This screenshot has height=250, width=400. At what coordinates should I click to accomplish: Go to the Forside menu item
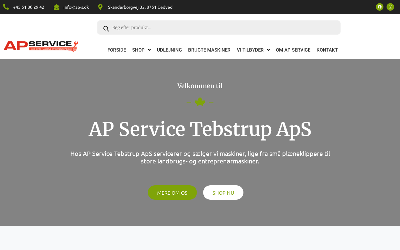pos(117,50)
